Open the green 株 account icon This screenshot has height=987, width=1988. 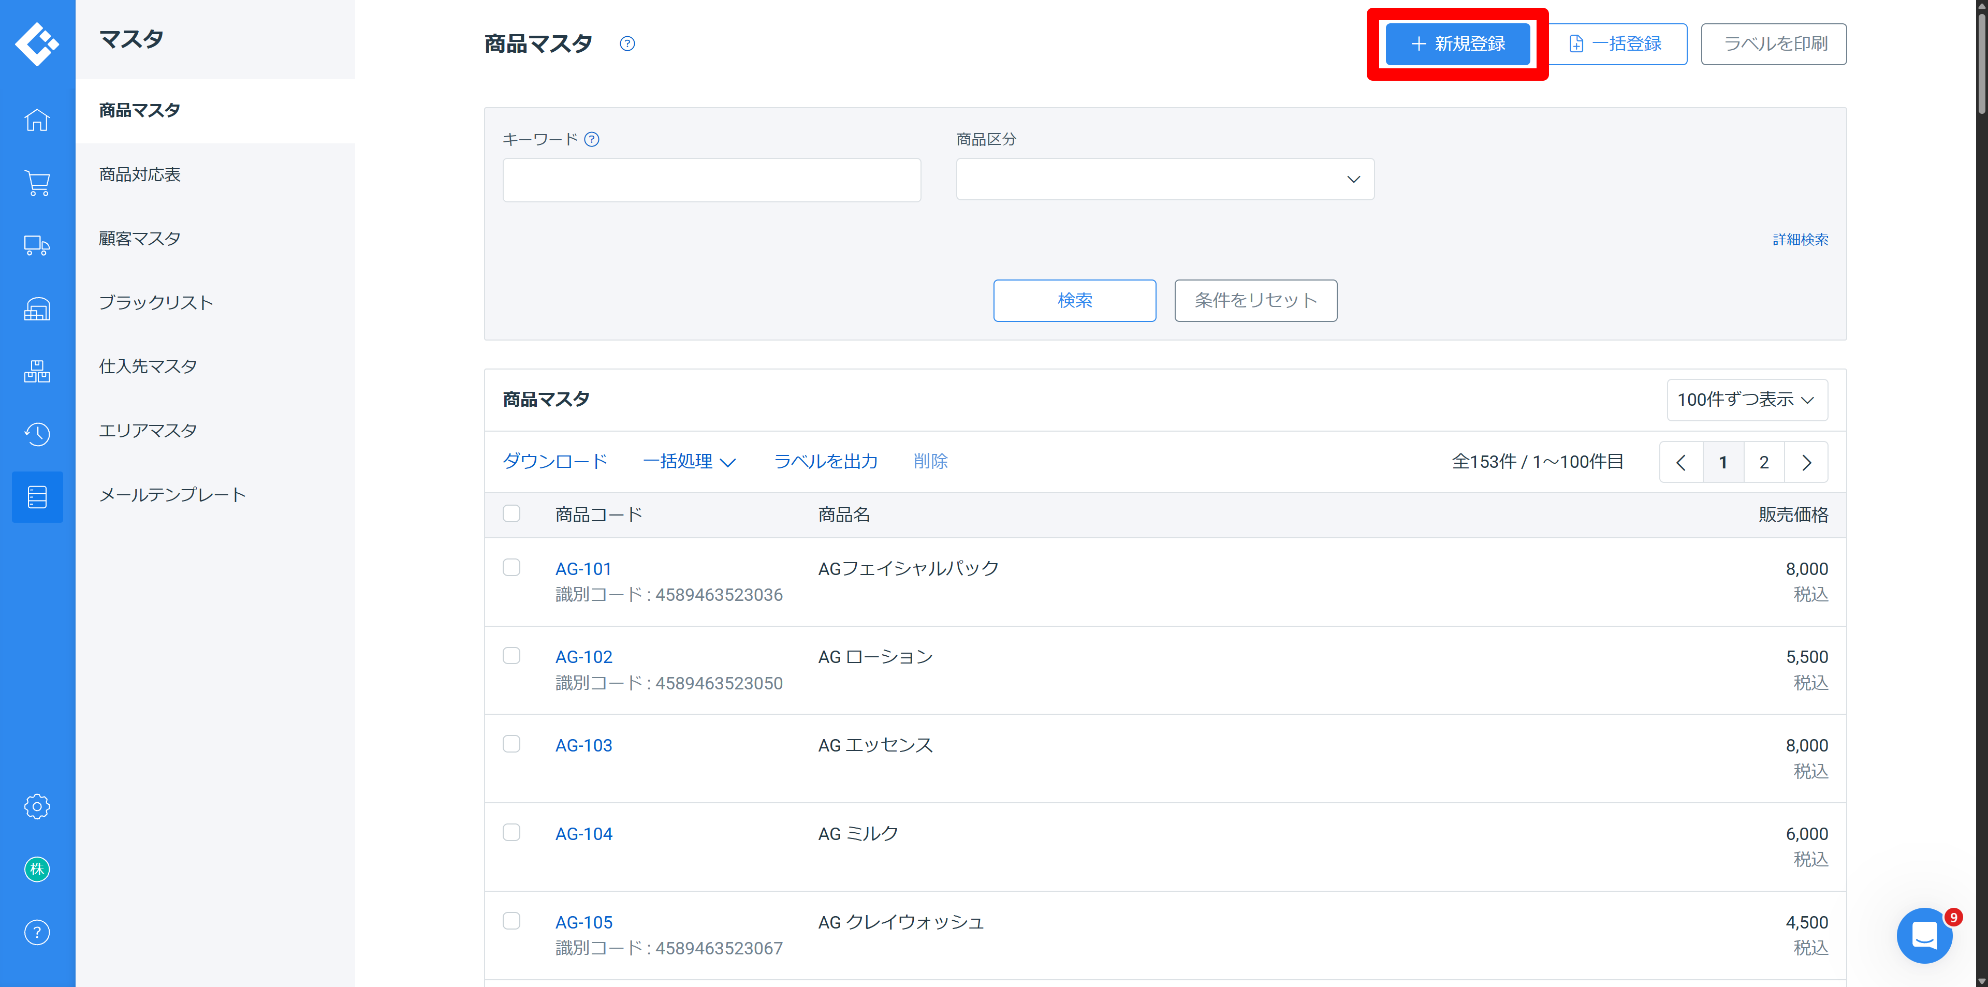(x=37, y=870)
